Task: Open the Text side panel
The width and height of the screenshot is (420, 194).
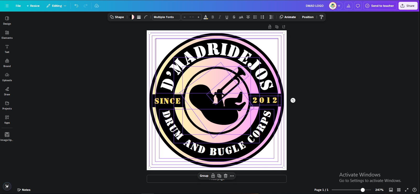Action: point(7,49)
